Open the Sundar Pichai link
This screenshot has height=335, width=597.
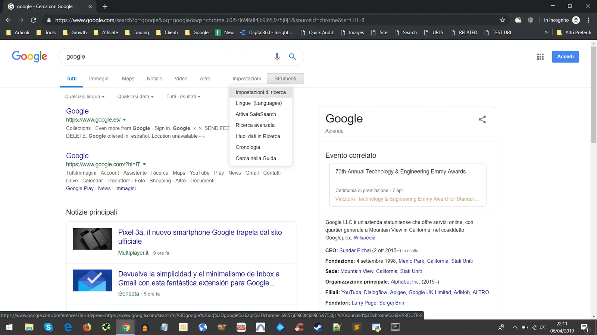(x=355, y=251)
